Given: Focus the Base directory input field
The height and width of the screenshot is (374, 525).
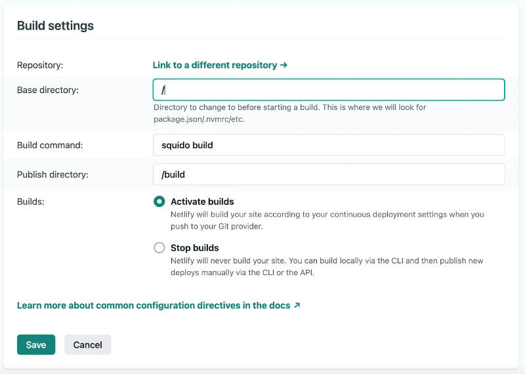Looking at the screenshot, I should coord(328,90).
